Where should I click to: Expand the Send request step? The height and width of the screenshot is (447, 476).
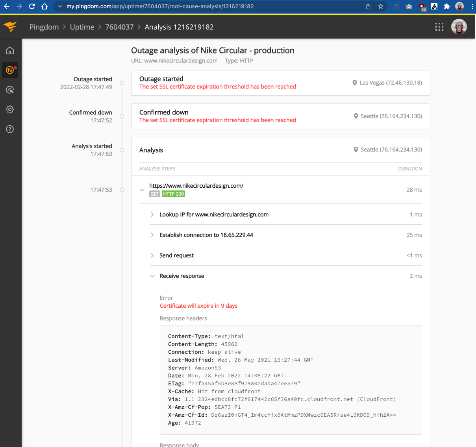[x=152, y=255]
